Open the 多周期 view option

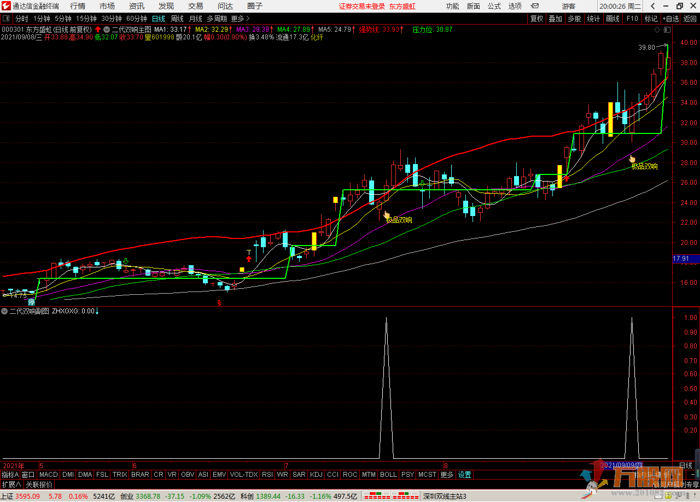click(217, 18)
